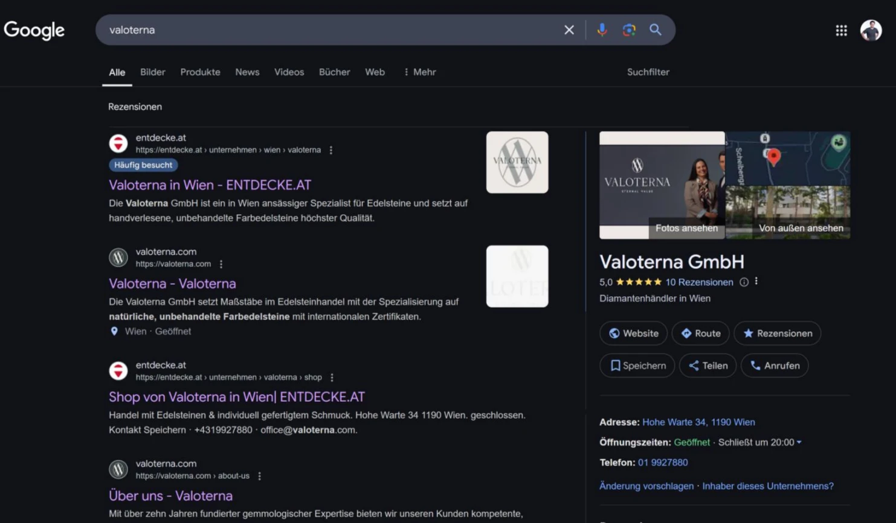Click the magnifying glass search icon
The height and width of the screenshot is (523, 896).
tap(656, 30)
